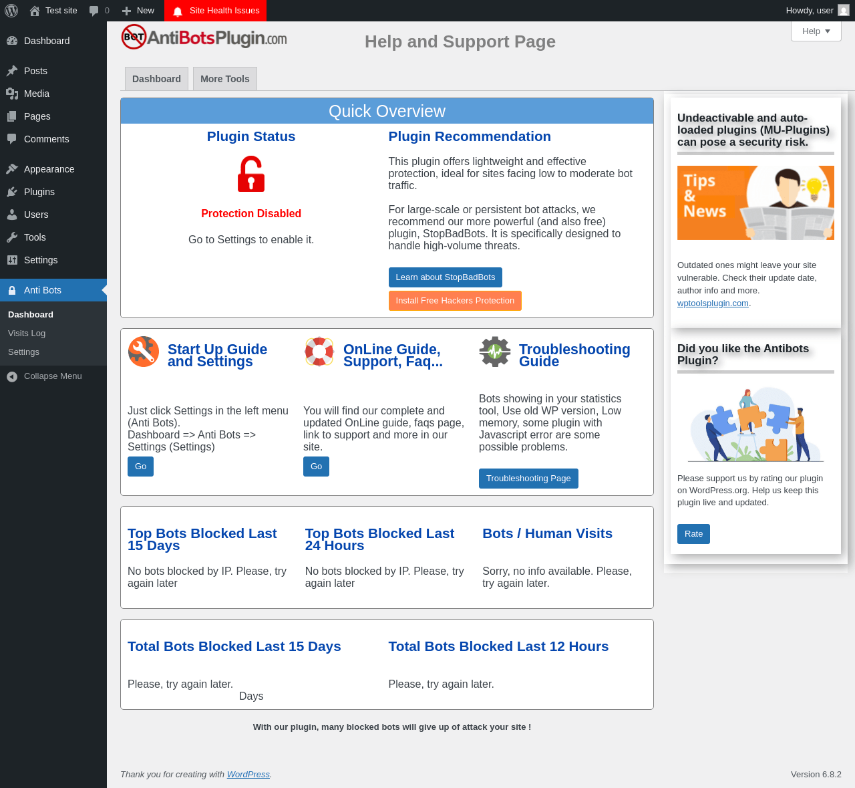This screenshot has width=855, height=788.
Task: Click the AntiBotsPlugin.com logo
Action: (204, 37)
